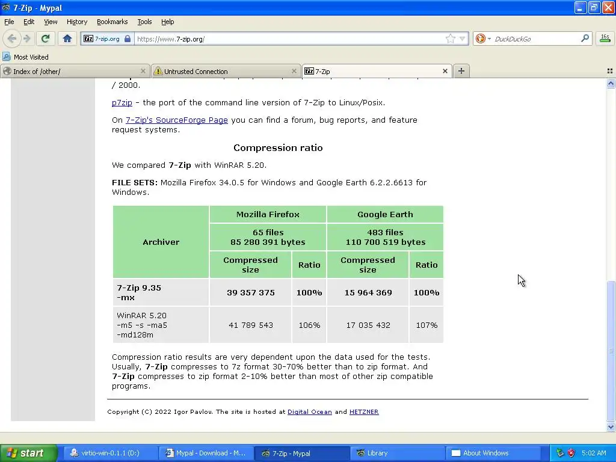616x462 pixels.
Task: Open the View menu
Action: coord(51,22)
